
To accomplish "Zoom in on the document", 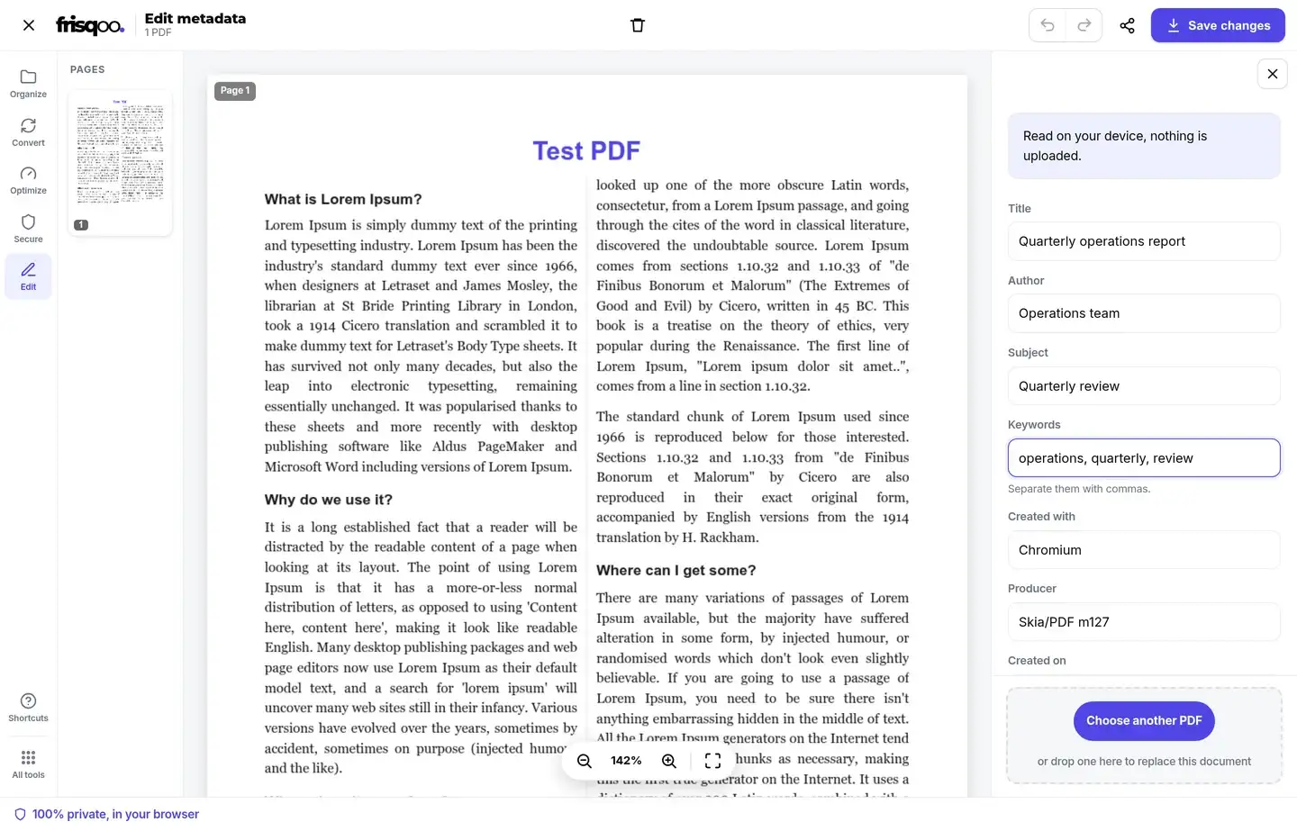I will point(669,761).
